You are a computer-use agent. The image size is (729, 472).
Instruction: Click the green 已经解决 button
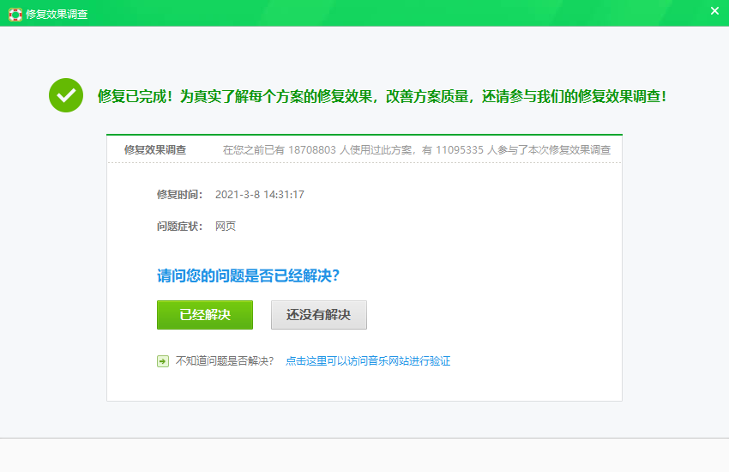tap(205, 315)
